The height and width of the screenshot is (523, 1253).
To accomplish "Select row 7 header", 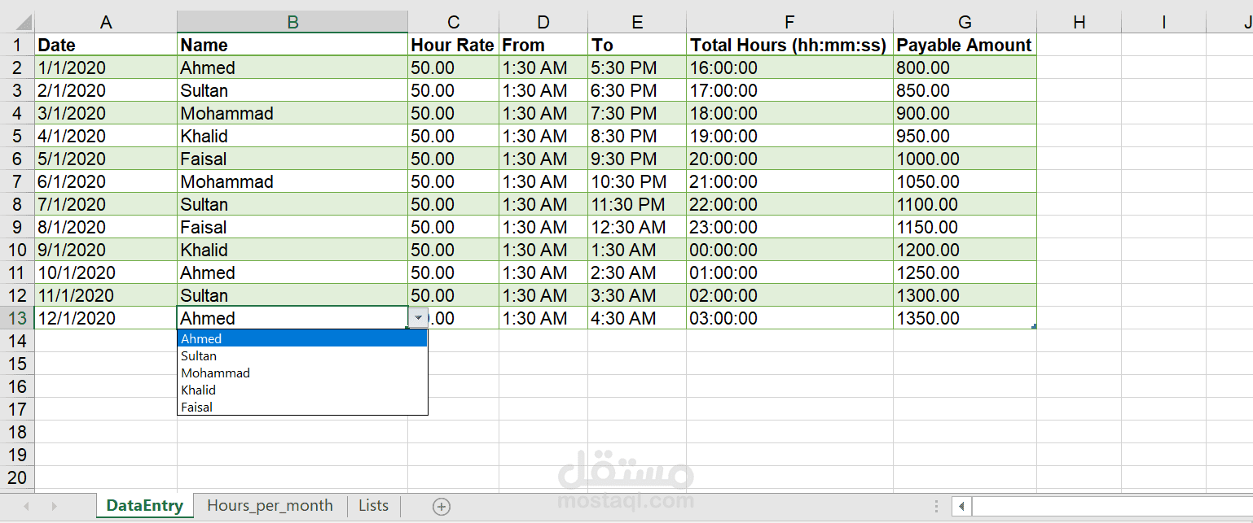I will pos(17,182).
